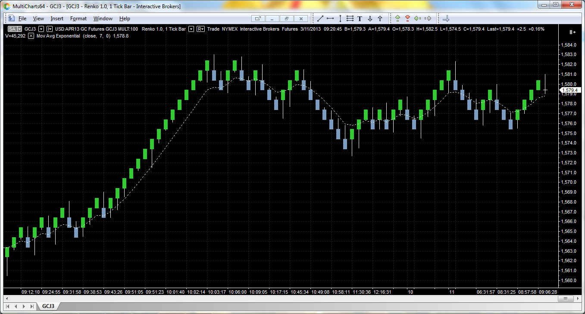Click the 1,584.00 price axis label
The width and height of the screenshot is (585, 314).
pos(568,45)
